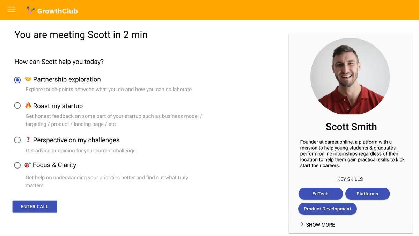Click the Product Development skill chip
419x236 pixels.
click(327, 209)
